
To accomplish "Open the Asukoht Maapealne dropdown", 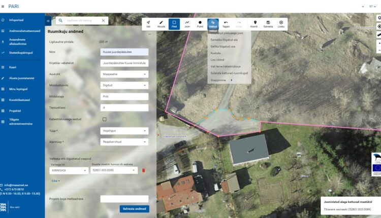I will [124, 74].
